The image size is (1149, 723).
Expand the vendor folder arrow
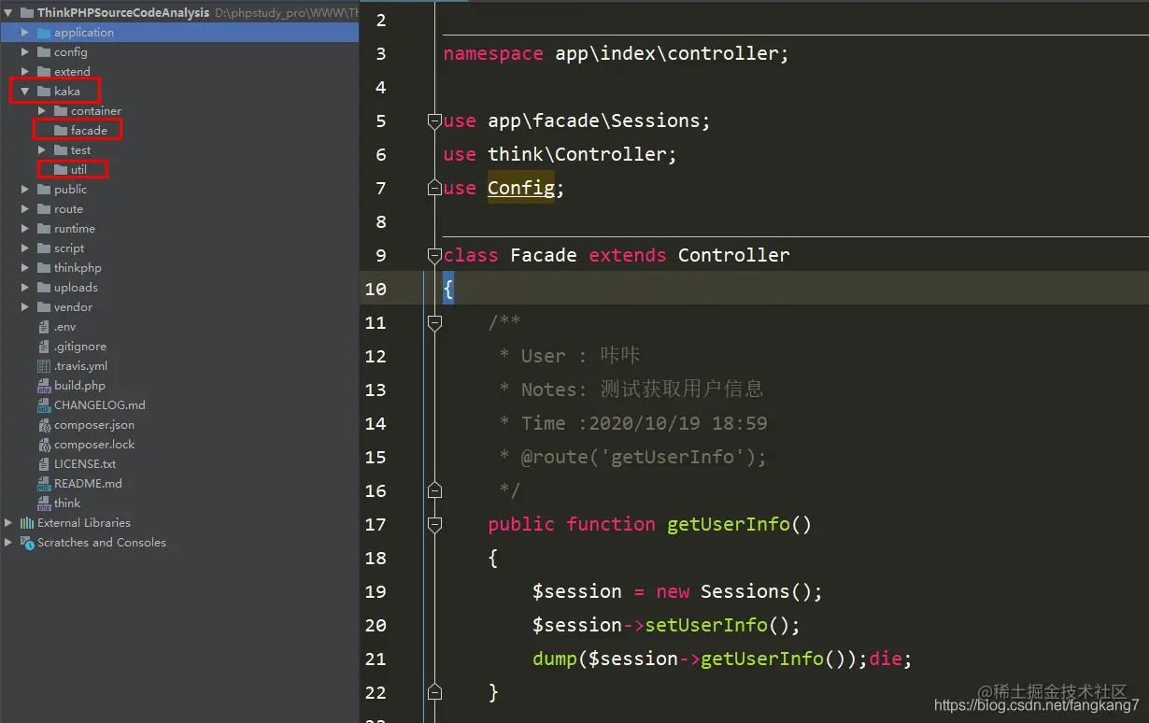tap(26, 307)
